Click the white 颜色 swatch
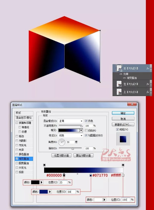This screenshot has height=210, width=154. pos(98,200)
